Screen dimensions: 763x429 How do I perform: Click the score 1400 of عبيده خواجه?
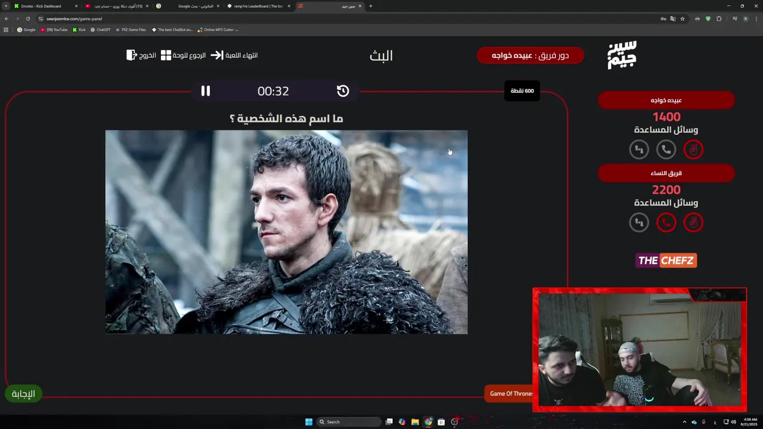pyautogui.click(x=666, y=117)
